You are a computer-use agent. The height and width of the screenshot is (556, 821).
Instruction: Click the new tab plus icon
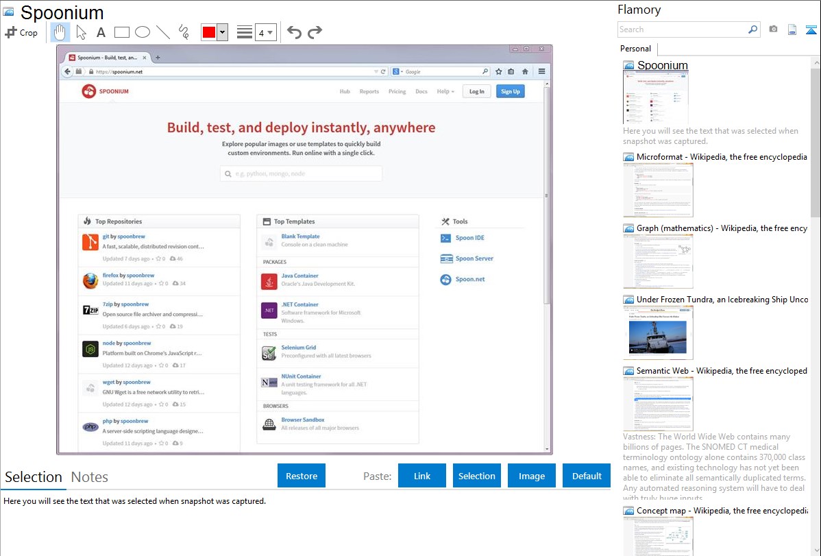click(158, 58)
